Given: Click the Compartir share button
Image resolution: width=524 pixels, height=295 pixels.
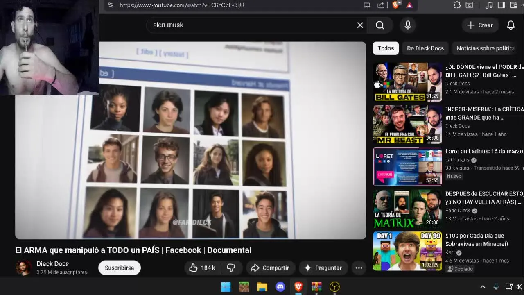Looking at the screenshot, I should point(270,268).
